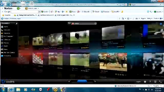The width and height of the screenshot is (164, 92).
Task: Open Windows Explorer folder on taskbar
Action: coord(18,90)
